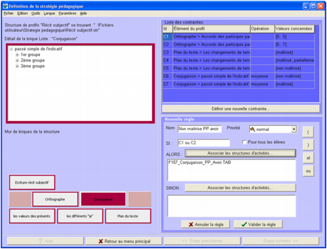This screenshot has width=327, height=249.
Task: Open the Paramètres menu
Action: (x=68, y=13)
